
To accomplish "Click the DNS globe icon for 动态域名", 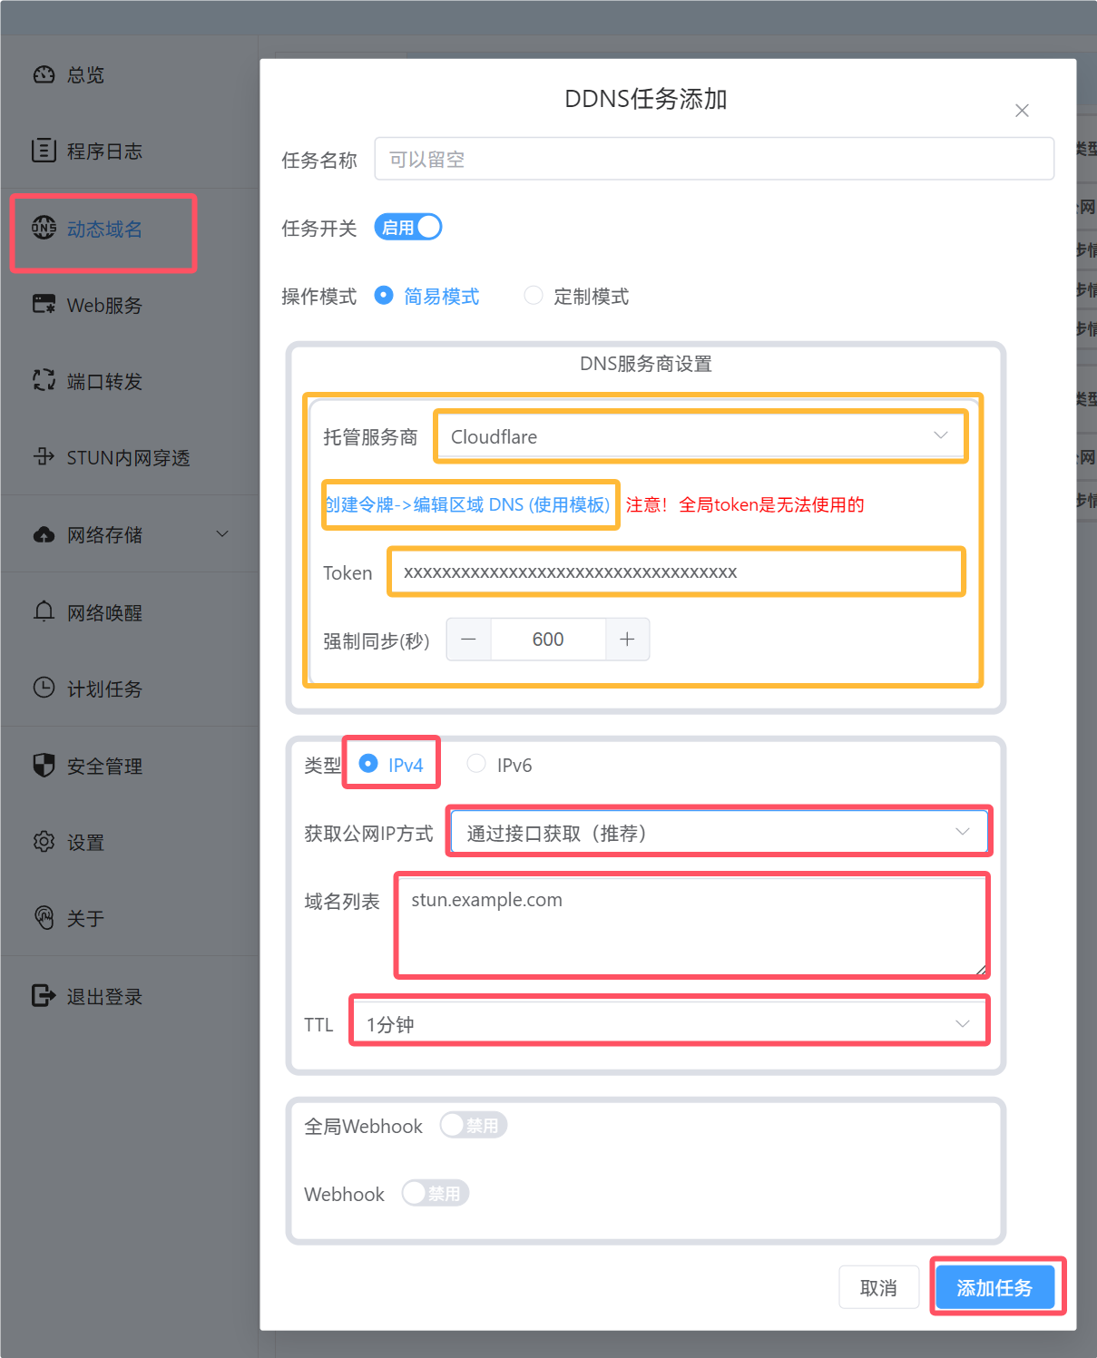I will click(x=44, y=229).
